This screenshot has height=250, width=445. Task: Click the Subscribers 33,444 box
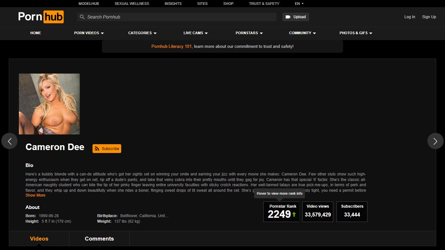352,212
